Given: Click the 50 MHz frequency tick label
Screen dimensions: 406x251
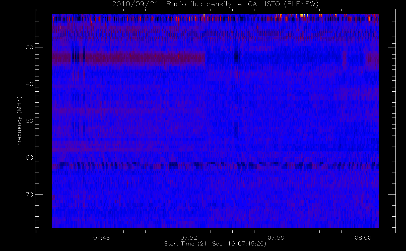Looking at the screenshot, I should pyautogui.click(x=30, y=121).
